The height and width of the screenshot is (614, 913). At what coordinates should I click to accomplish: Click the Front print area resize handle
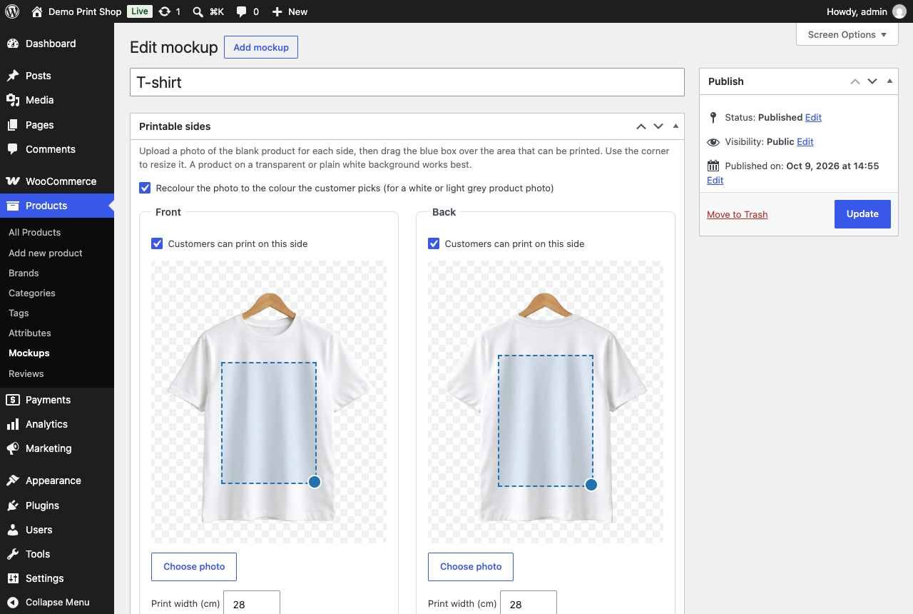(315, 482)
